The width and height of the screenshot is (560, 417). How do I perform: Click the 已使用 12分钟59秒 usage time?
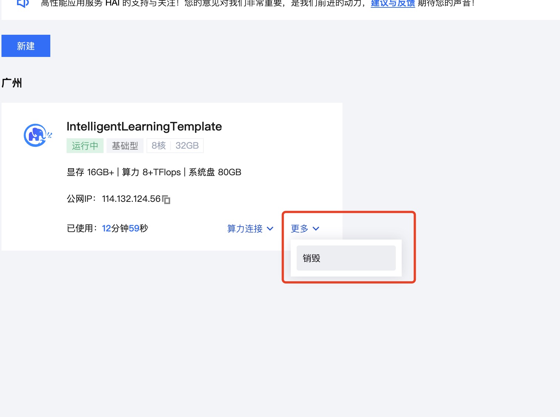click(x=107, y=228)
